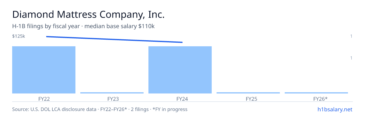Image resolution: width=365 pixels, height=121 pixels.
Task: Click the right end of salary line
Action: pyautogui.click(x=182, y=42)
